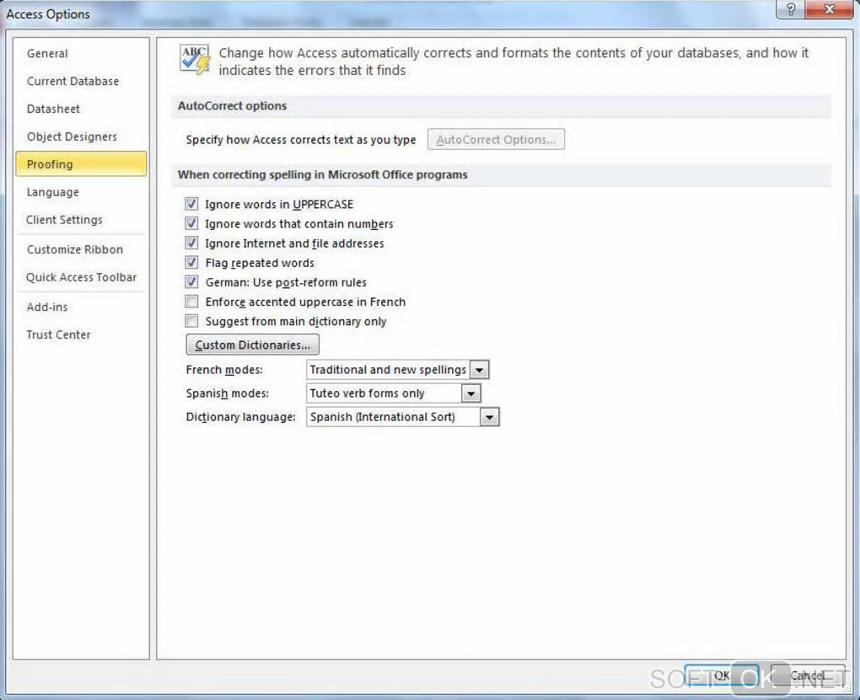The width and height of the screenshot is (860, 700).
Task: Click the Cancel button
Action: (808, 676)
